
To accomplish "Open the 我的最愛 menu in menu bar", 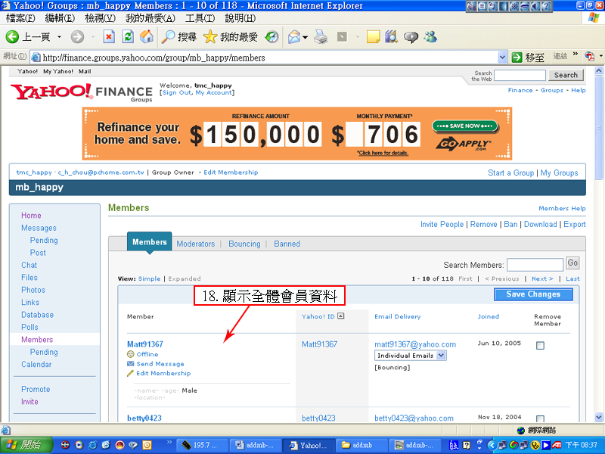I will tap(150, 18).
